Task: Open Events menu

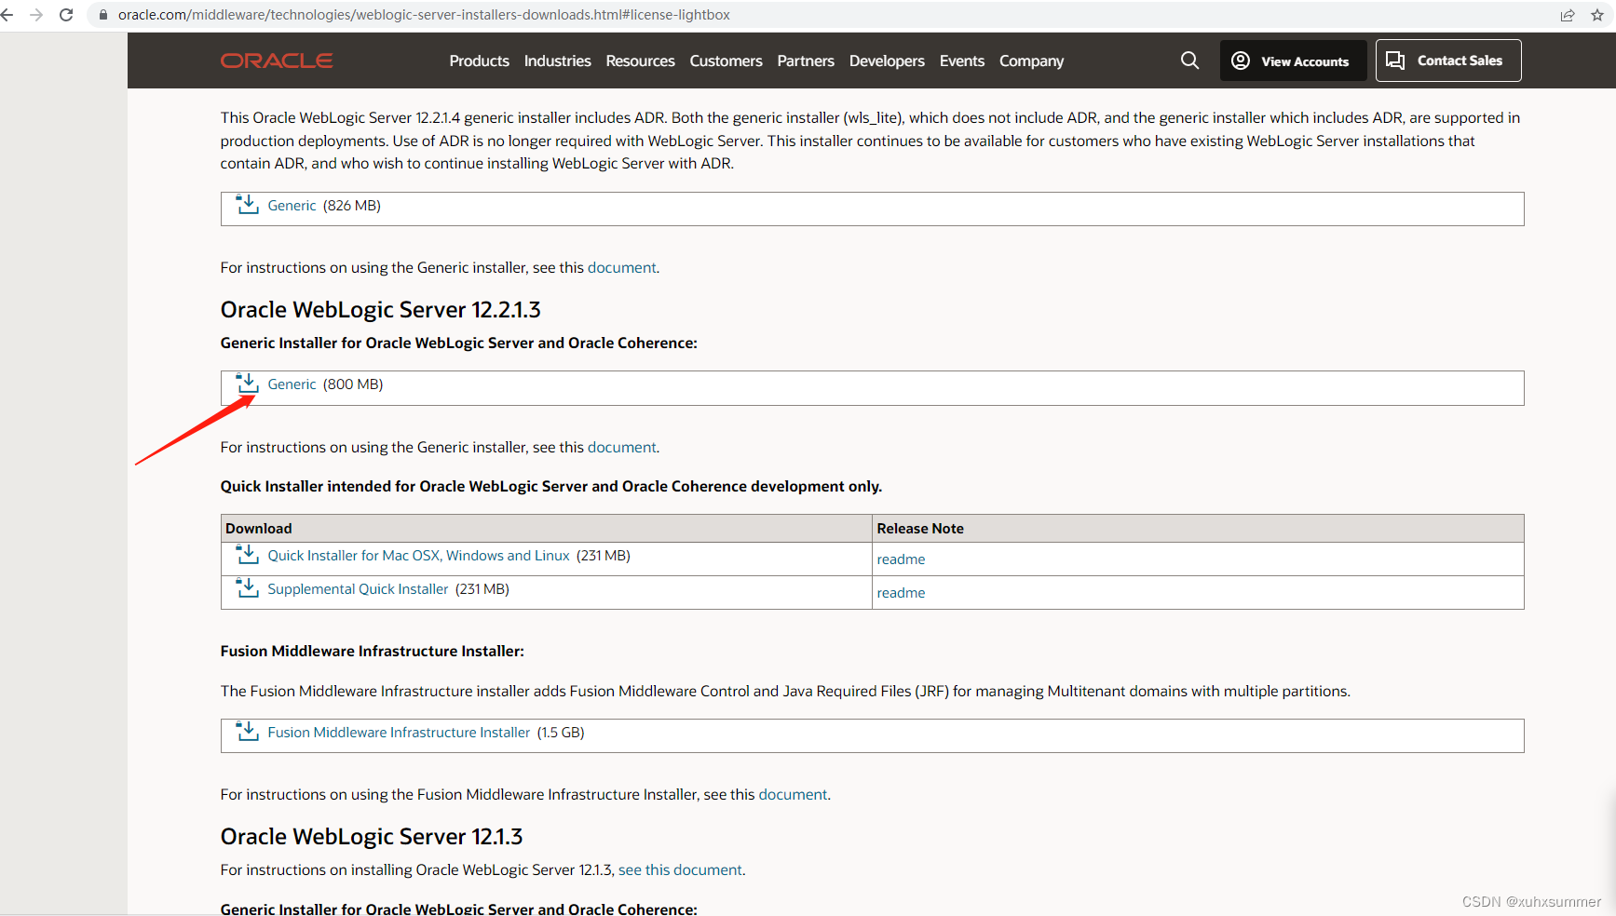Action: 961,61
